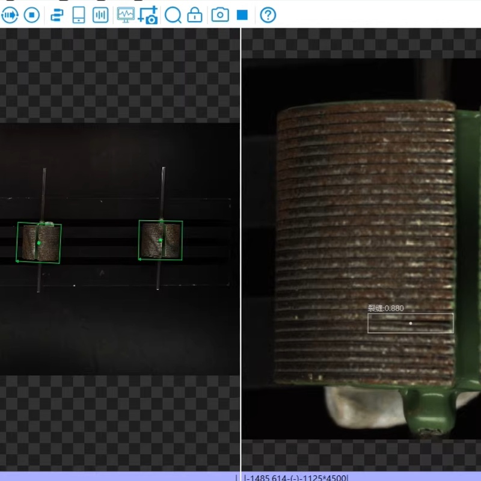Screen dimensions: 481x481
Task: Select the left detected part bounding box
Action: (38, 242)
